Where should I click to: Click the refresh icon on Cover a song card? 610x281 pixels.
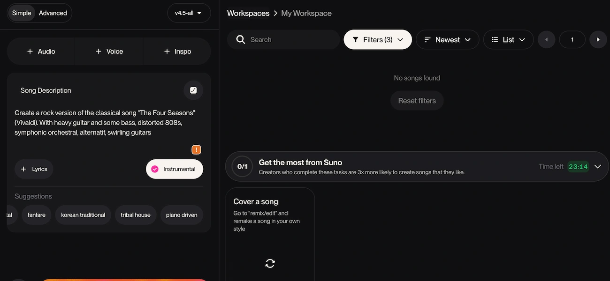[270, 263]
